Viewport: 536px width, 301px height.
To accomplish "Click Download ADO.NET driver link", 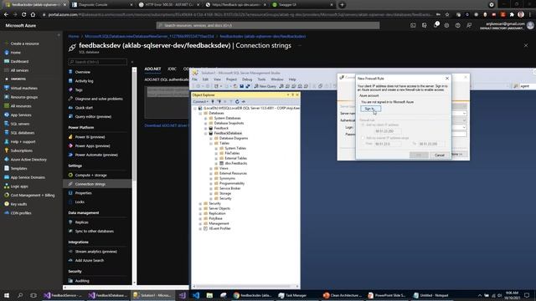I will (x=167, y=125).
